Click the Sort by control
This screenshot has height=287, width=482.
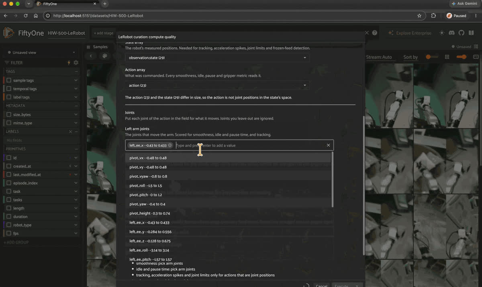411,57
